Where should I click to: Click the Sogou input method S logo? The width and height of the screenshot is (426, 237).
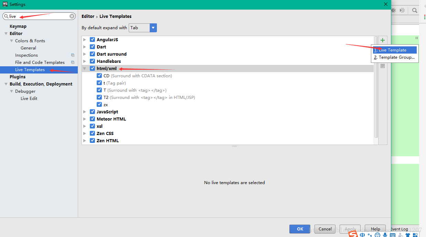coord(353,234)
